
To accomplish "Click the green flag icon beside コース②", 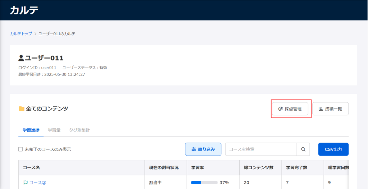I will [x=26, y=183].
